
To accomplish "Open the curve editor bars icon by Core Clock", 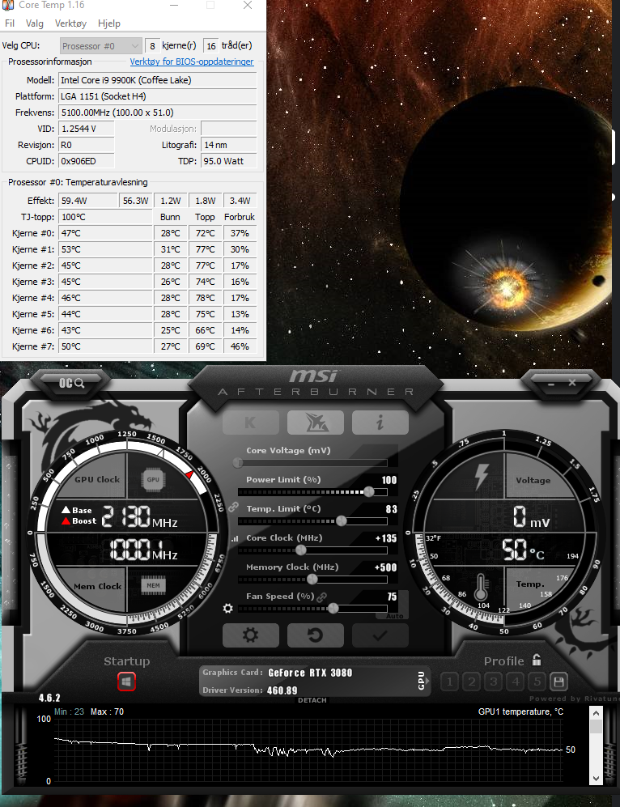I will (x=235, y=539).
